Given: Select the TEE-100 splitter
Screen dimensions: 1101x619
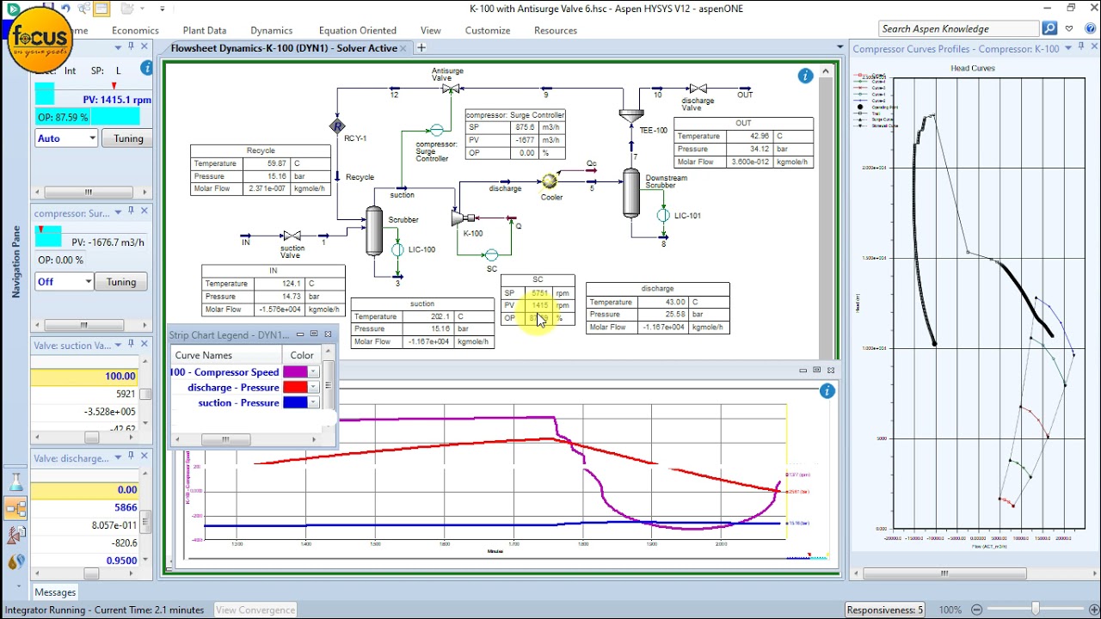Looking at the screenshot, I should (x=631, y=114).
